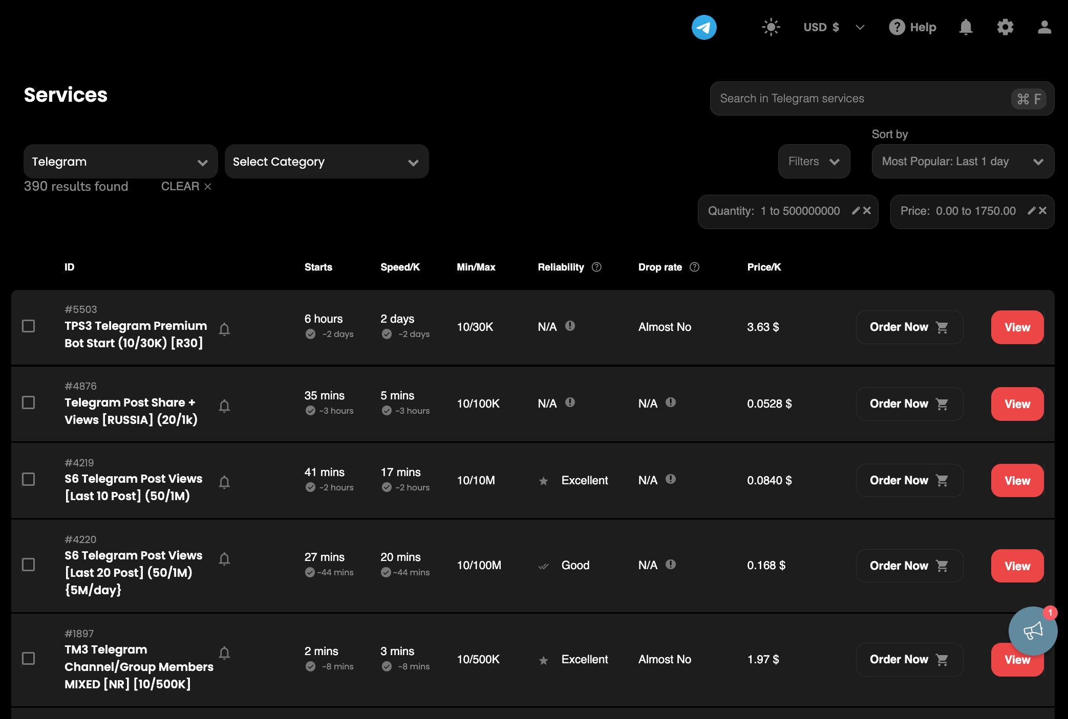Open TPS3 Telegram Premium Bot Start service name
The image size is (1068, 719).
136,334
